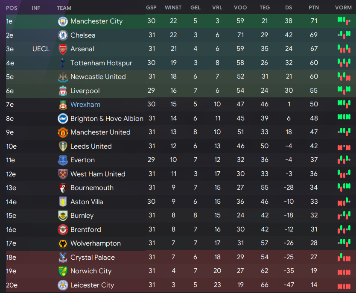Click the Liverpool club crest icon
The height and width of the screenshot is (293, 356).
click(63, 91)
